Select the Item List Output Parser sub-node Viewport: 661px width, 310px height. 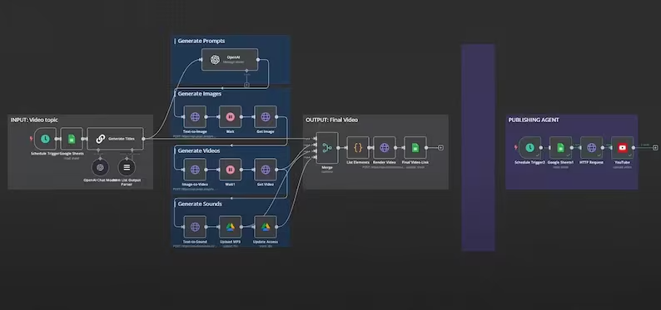pyautogui.click(x=127, y=167)
